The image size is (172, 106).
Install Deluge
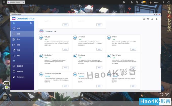(133, 86)
